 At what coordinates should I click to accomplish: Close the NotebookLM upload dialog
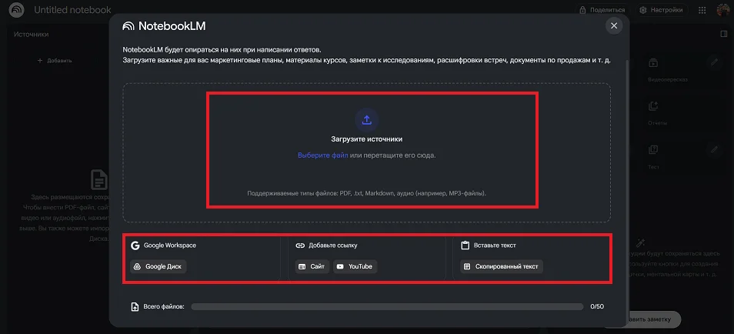tap(613, 25)
